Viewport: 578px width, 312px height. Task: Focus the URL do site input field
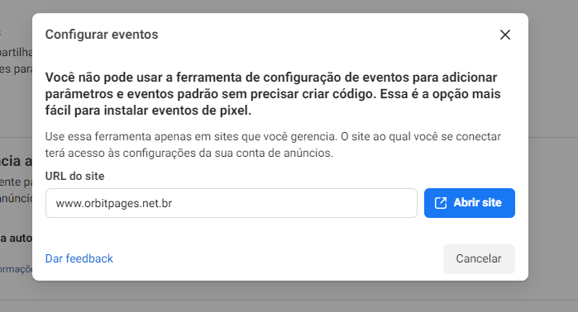(x=232, y=203)
